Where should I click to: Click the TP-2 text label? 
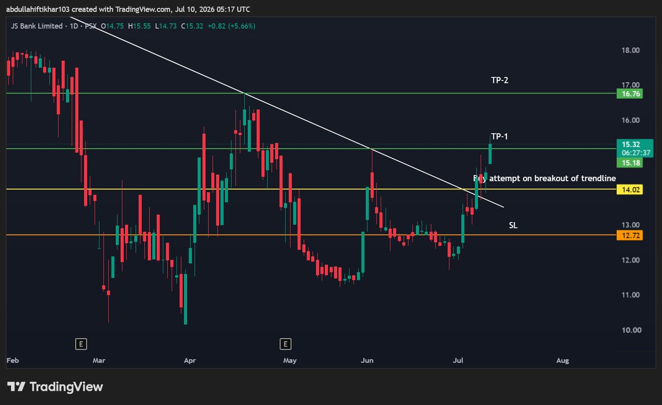pos(499,80)
